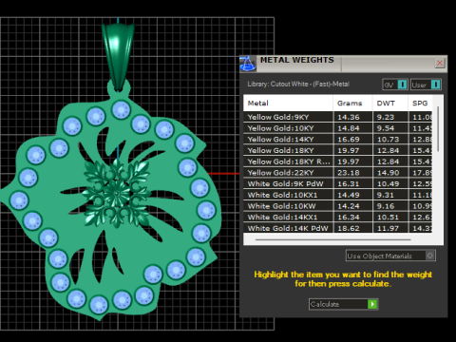Toggle the GV library switch
This screenshot has width=456, height=342.
click(x=395, y=85)
